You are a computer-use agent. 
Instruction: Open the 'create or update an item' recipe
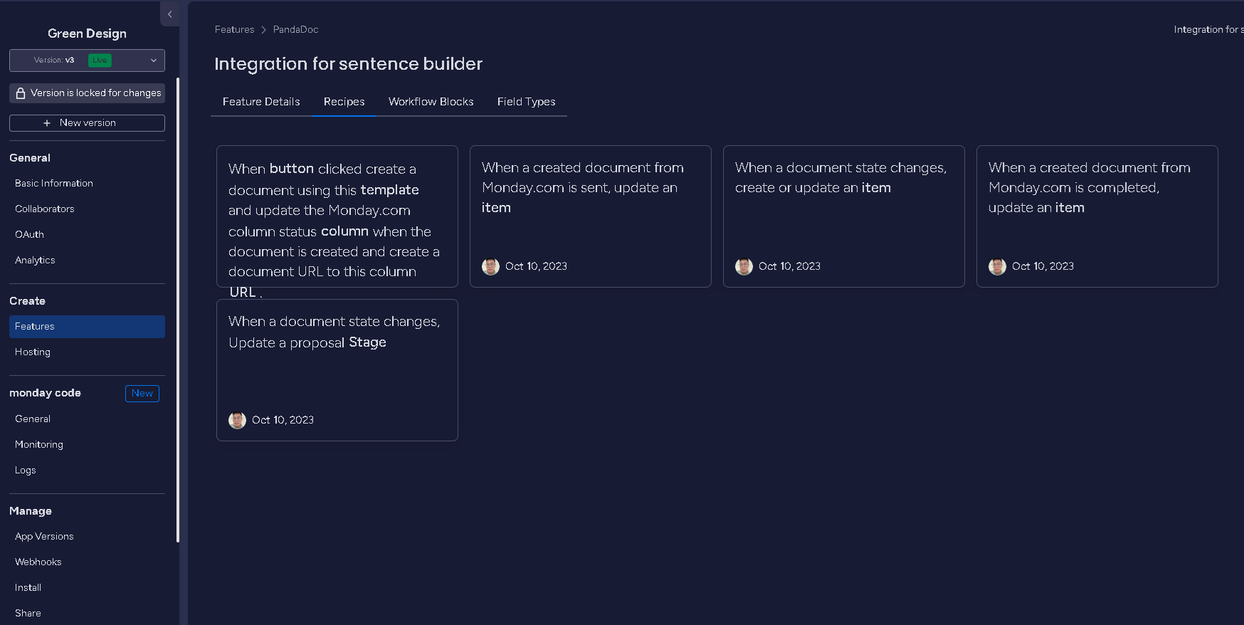tap(844, 216)
